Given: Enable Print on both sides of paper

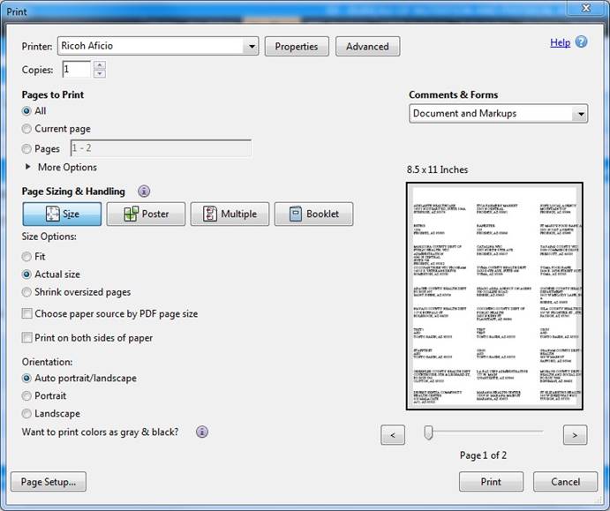Looking at the screenshot, I should coord(27,338).
